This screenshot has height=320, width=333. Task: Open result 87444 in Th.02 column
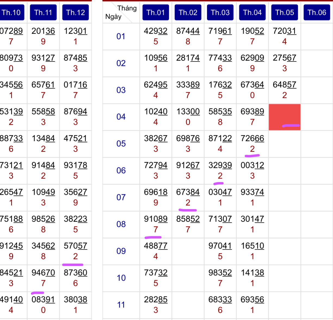coord(188,31)
